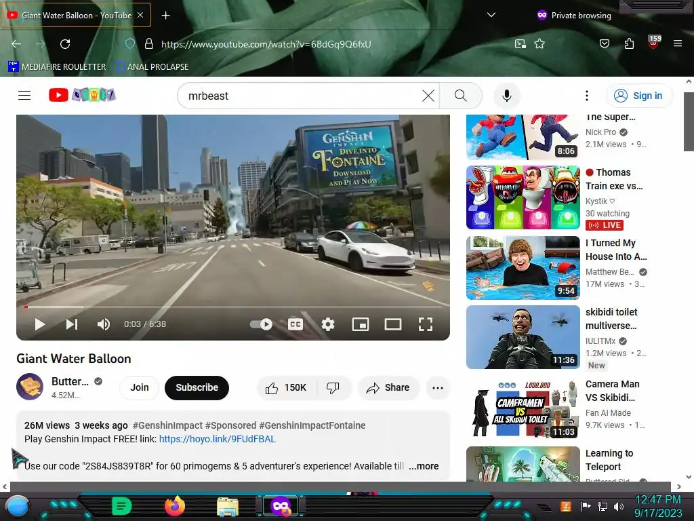Toggle closed captions on the video
Screen dimensions: 694x521
click(x=295, y=324)
